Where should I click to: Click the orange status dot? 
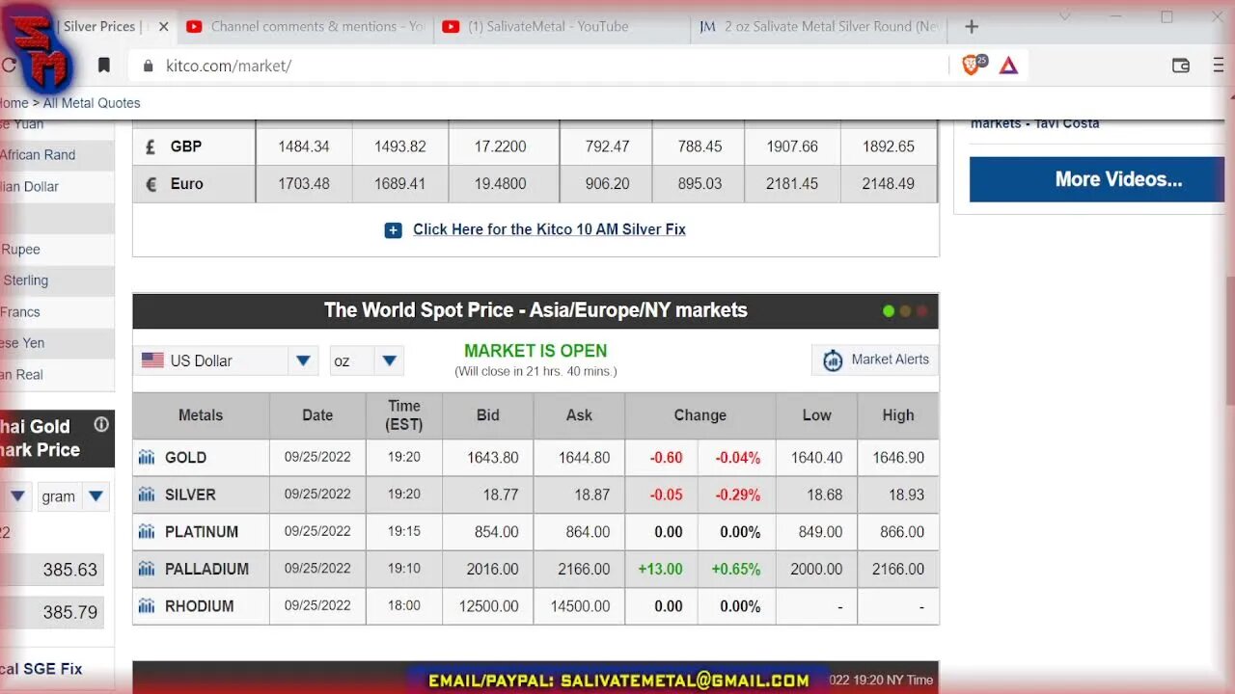[x=905, y=311]
